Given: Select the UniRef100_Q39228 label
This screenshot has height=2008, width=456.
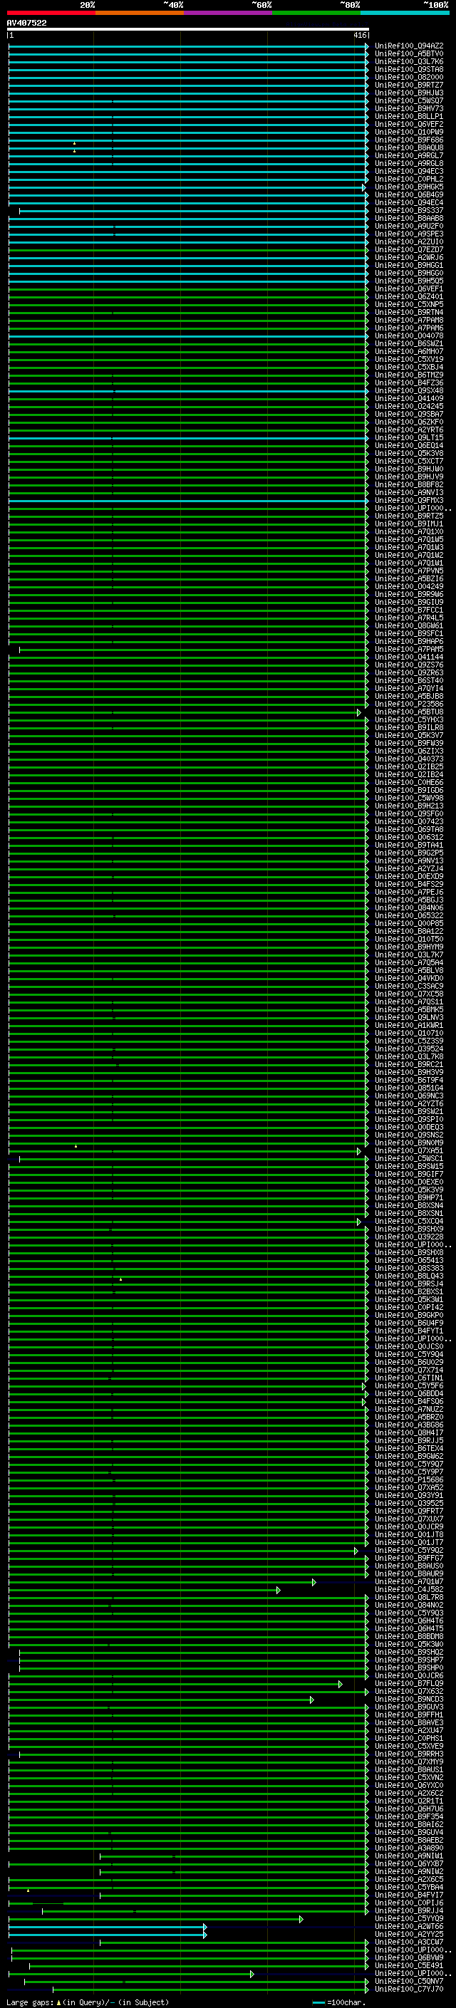Looking at the screenshot, I should pyautogui.click(x=409, y=1237).
